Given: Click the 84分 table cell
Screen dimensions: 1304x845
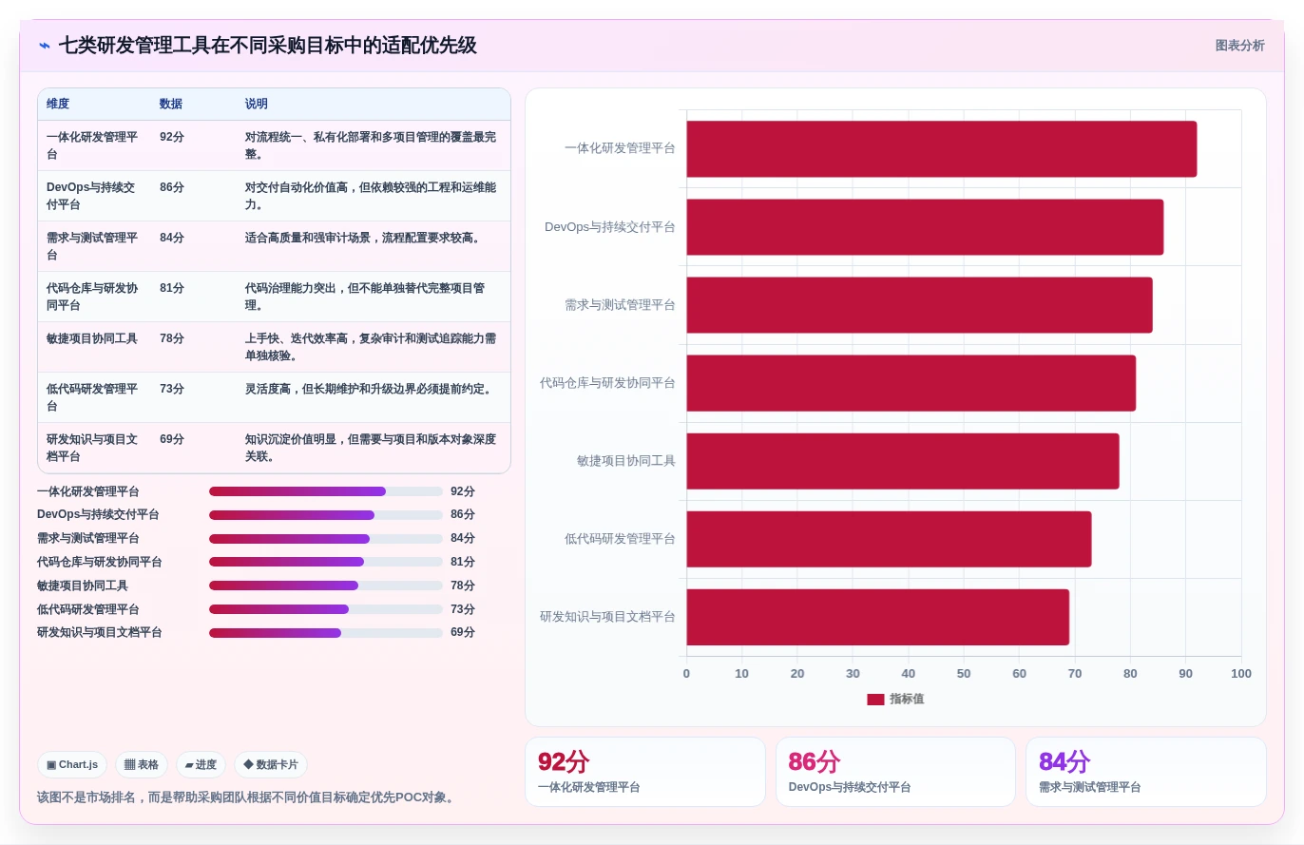Looking at the screenshot, I should [172, 238].
